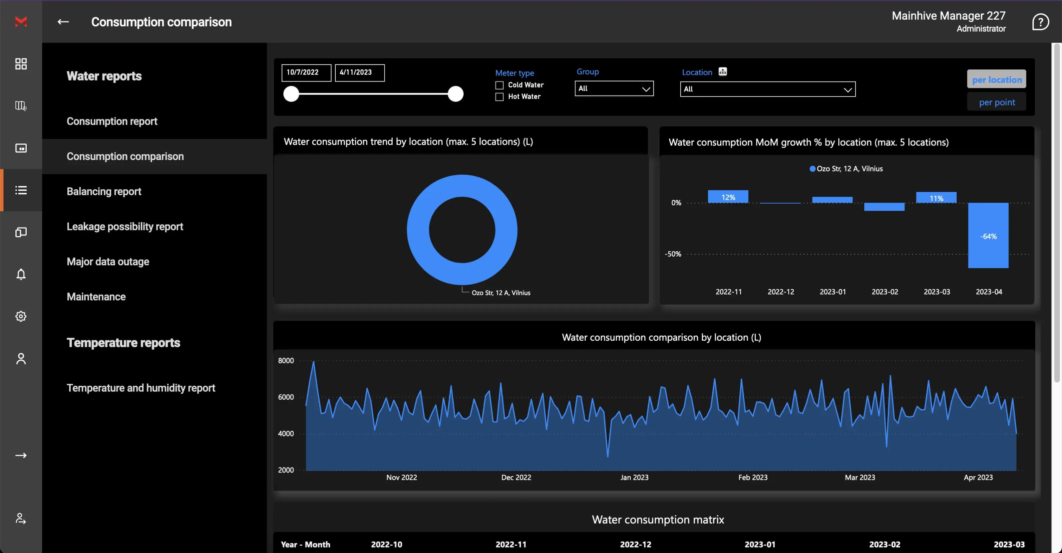
Task: Select Temperature and humidity report
Action: coord(141,388)
